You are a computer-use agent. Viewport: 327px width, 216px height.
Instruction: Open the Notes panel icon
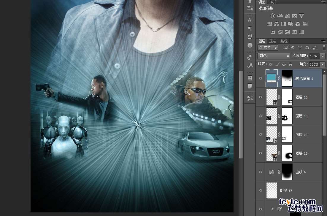(x=250, y=86)
